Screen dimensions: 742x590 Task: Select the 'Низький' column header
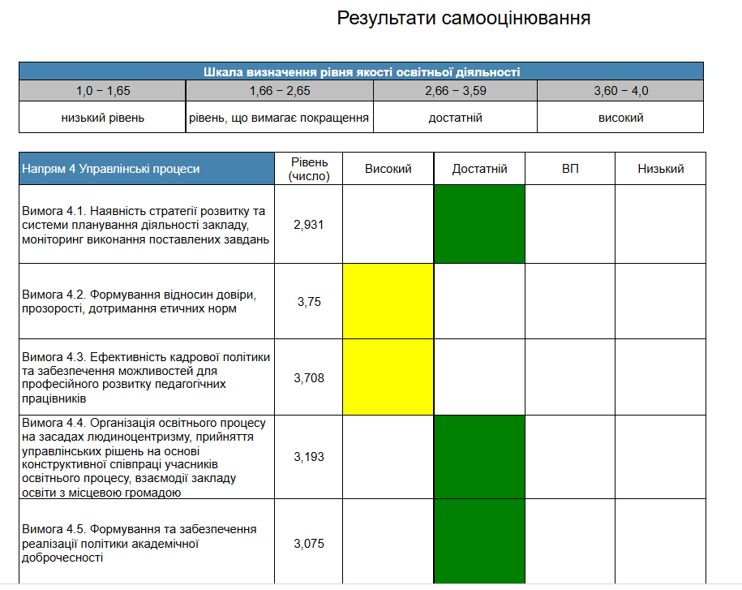point(660,169)
